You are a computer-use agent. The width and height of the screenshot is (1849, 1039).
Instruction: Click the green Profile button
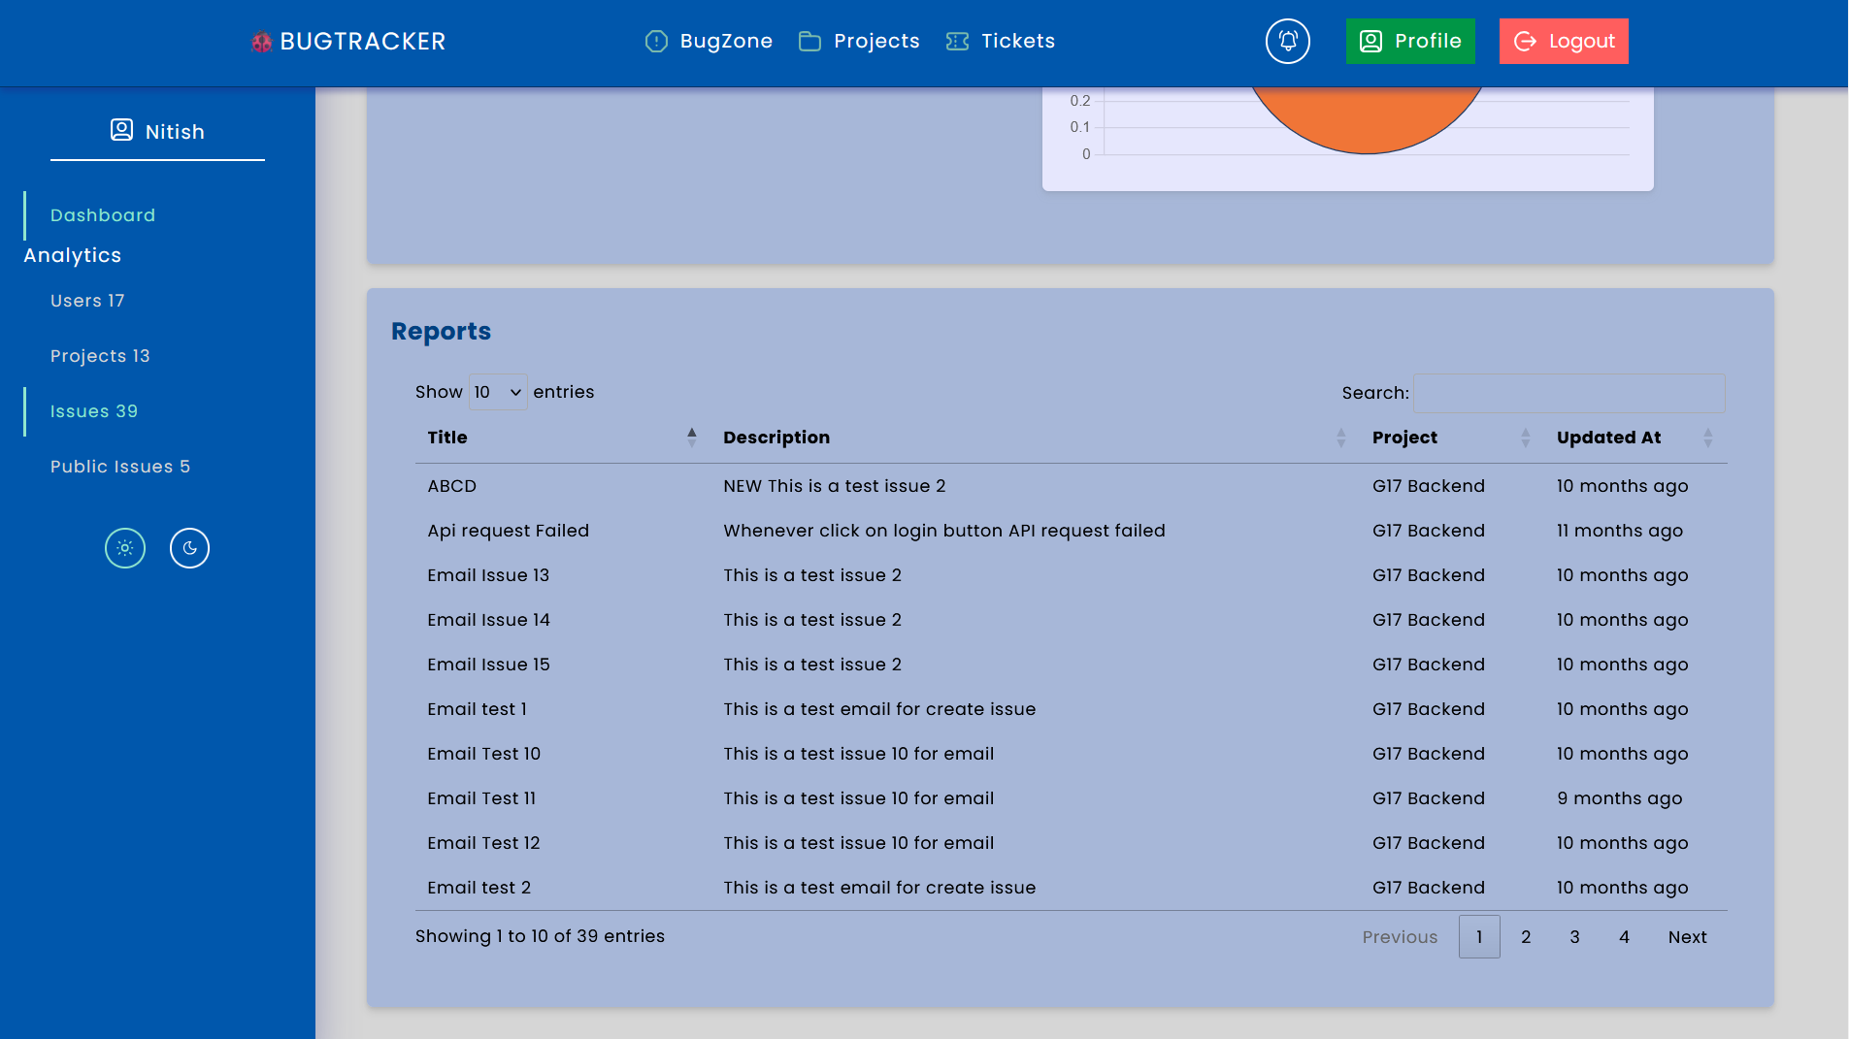tap(1409, 41)
